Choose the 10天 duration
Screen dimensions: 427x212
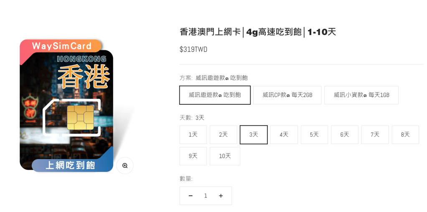tap(225, 156)
